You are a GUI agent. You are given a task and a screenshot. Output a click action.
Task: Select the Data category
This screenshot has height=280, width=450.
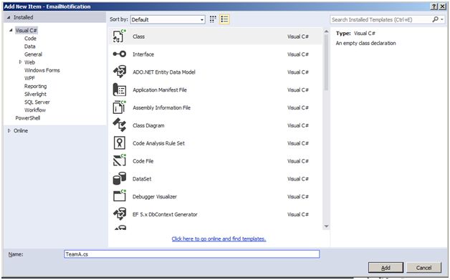(30, 47)
